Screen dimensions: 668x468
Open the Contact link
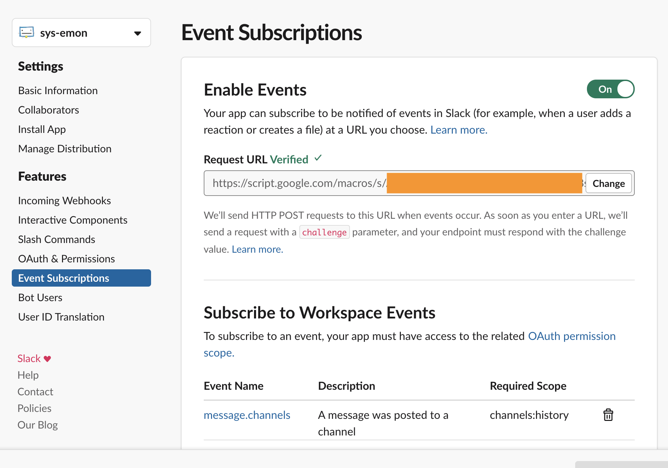click(x=35, y=392)
